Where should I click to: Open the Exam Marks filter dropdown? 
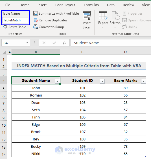(x=143, y=81)
